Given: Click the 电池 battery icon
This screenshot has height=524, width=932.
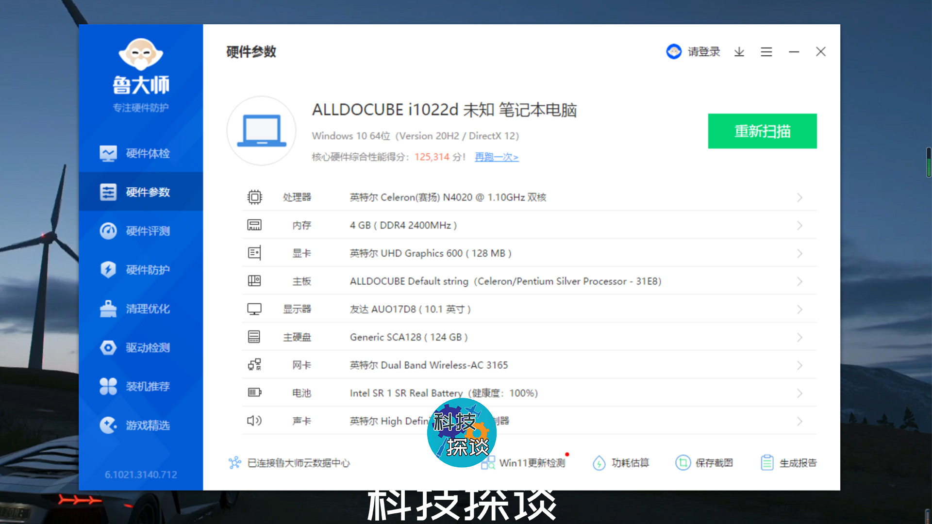Looking at the screenshot, I should (254, 393).
